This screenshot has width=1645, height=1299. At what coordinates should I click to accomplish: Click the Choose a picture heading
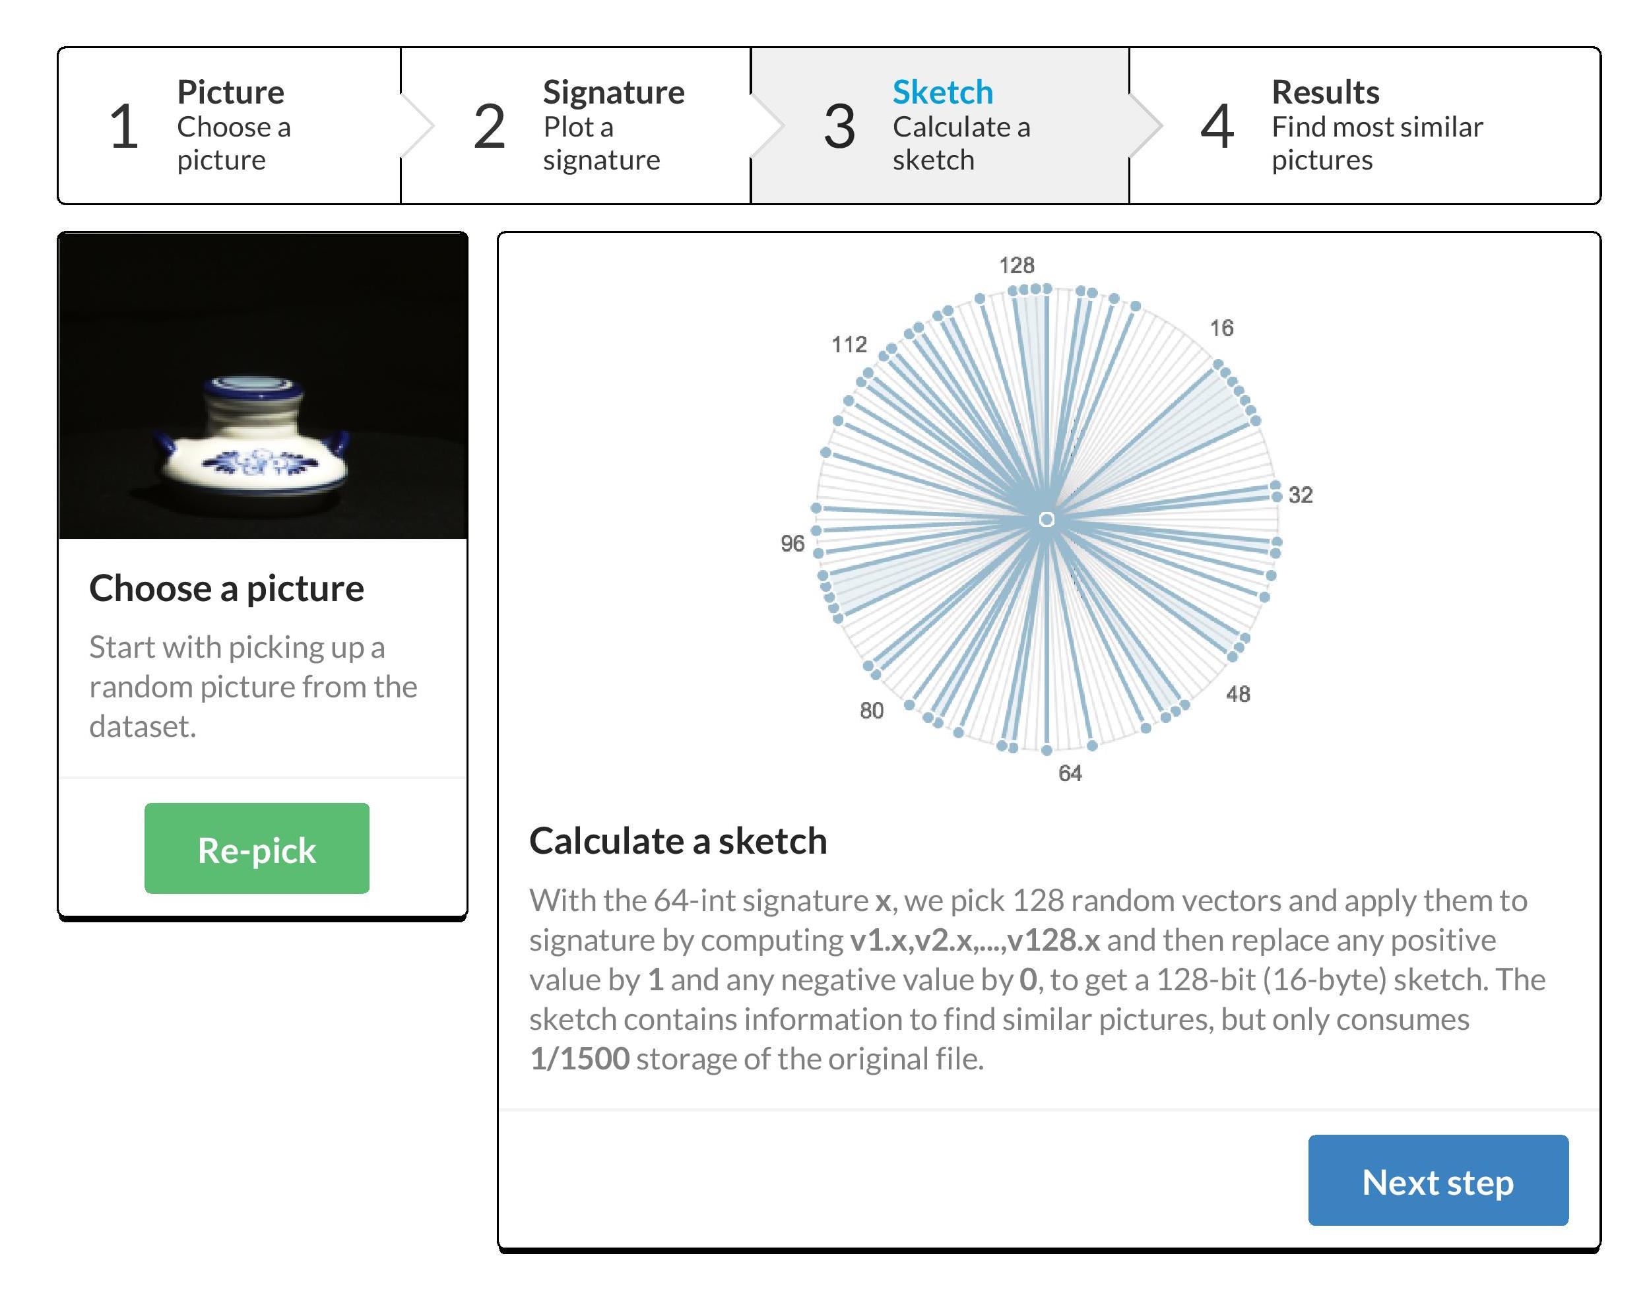coord(226,588)
